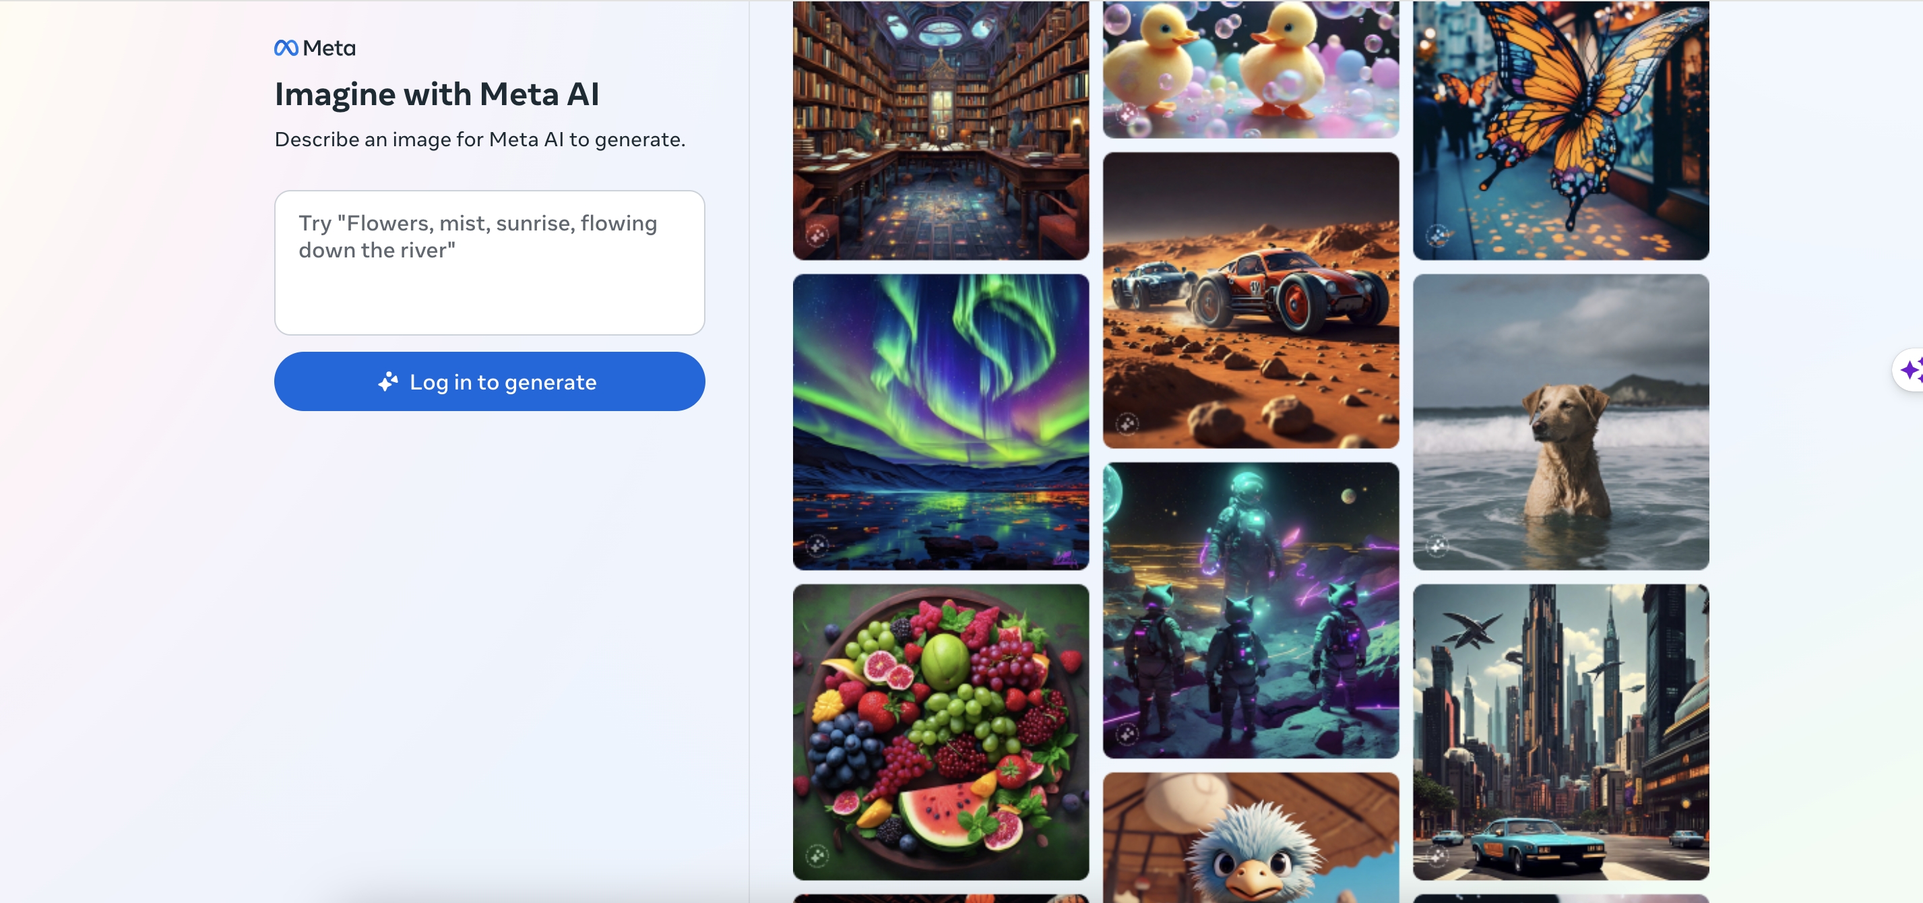Click the Imagine with Meta AI heading
Screen dimensions: 1923x903
pos(437,95)
